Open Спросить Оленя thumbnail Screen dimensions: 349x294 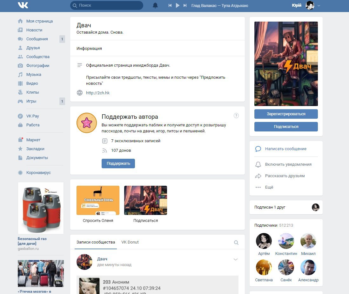click(98, 200)
